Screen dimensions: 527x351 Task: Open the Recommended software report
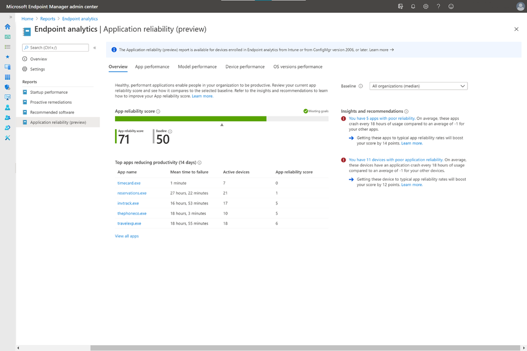click(52, 112)
